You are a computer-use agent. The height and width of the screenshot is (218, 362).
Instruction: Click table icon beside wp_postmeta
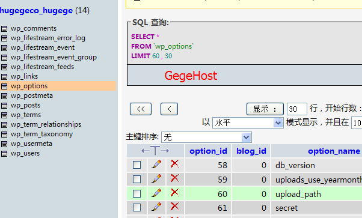click(4, 96)
